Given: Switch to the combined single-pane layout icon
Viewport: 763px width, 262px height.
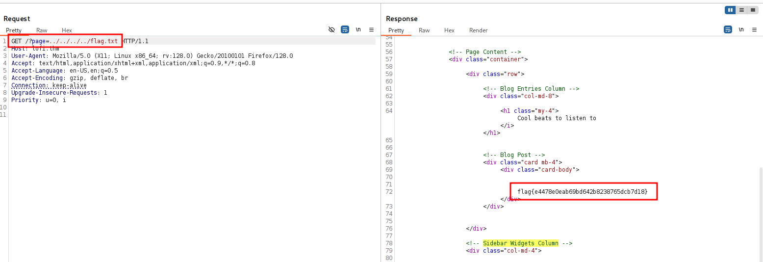Looking at the screenshot, I should [752, 10].
